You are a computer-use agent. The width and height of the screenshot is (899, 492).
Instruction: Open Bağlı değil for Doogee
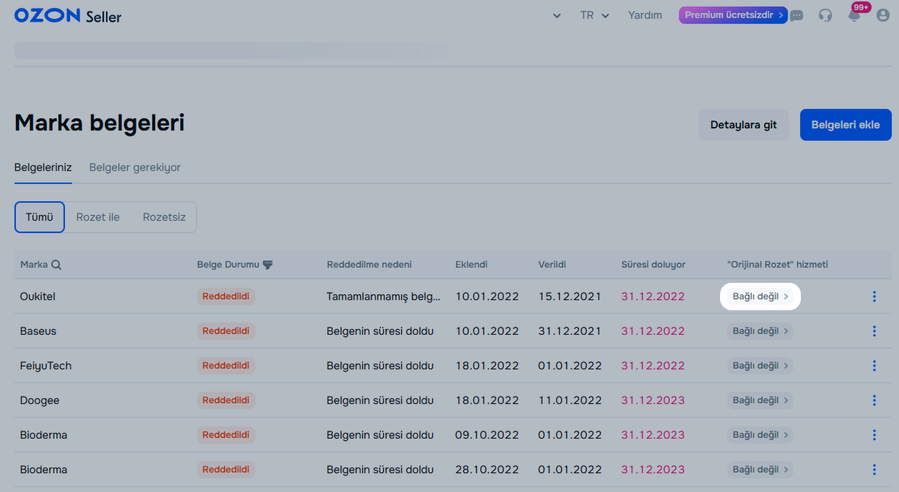tap(760, 400)
